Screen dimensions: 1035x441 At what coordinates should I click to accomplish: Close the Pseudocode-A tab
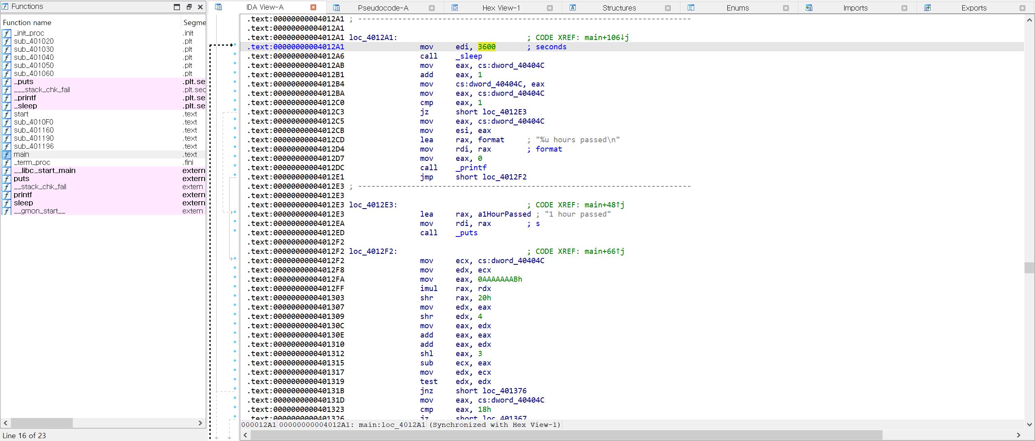tap(431, 8)
